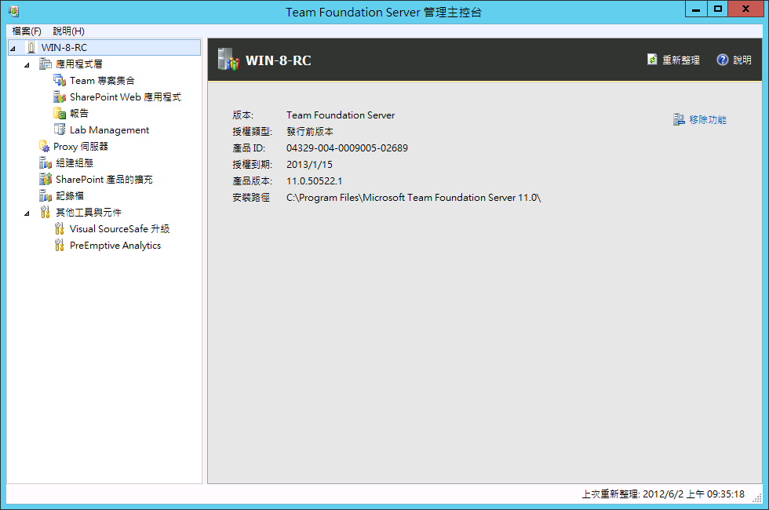Click product version 11.0.50522.1
The image size is (769, 510).
(x=315, y=181)
